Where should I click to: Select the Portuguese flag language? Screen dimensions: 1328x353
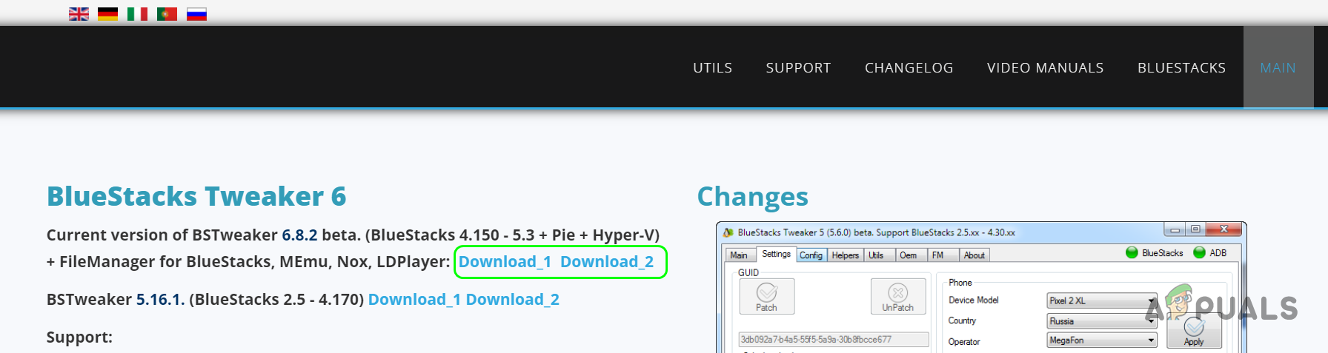tap(167, 14)
